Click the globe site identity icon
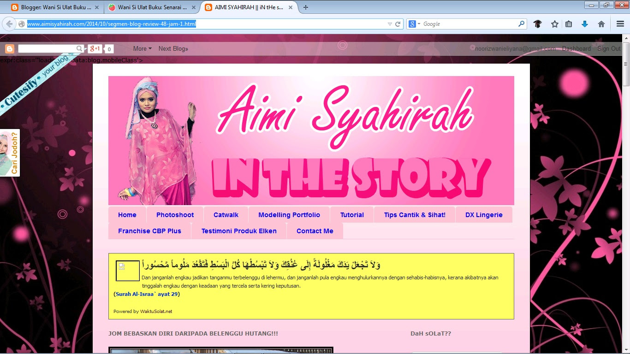The width and height of the screenshot is (630, 354). (21, 24)
